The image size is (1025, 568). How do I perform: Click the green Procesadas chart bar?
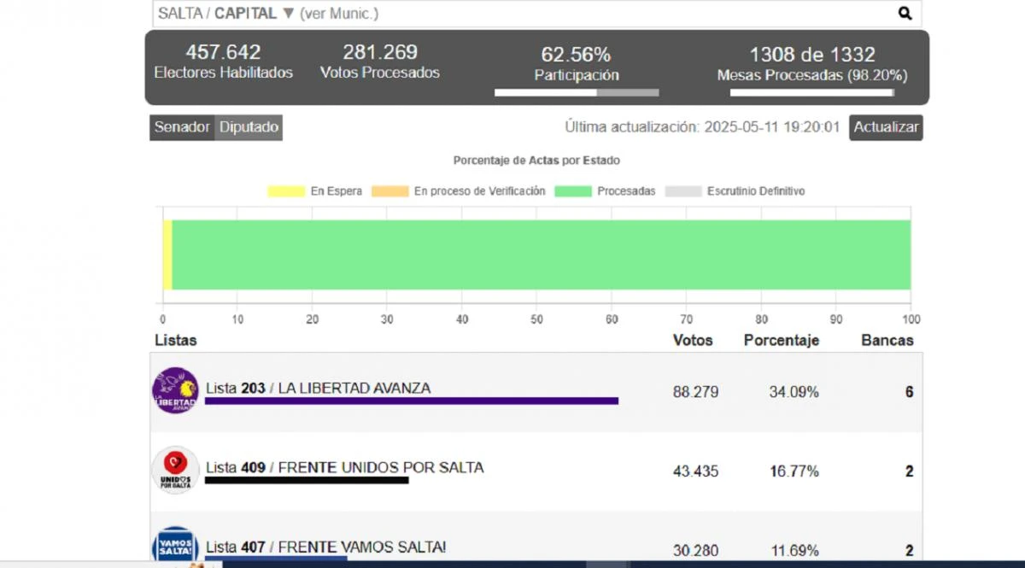click(x=542, y=255)
